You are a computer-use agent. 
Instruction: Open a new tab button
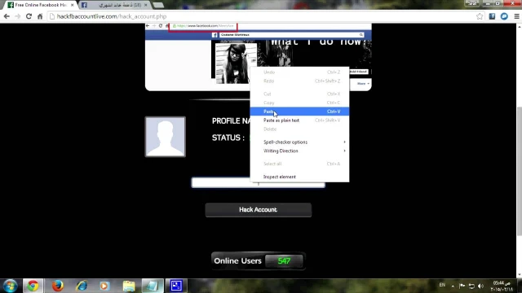pyautogui.click(x=158, y=5)
